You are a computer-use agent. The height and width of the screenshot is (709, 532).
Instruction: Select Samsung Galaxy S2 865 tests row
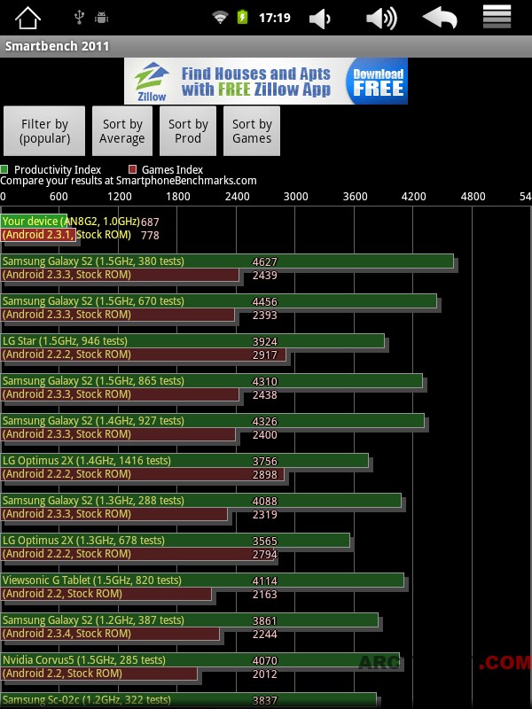coord(212,387)
